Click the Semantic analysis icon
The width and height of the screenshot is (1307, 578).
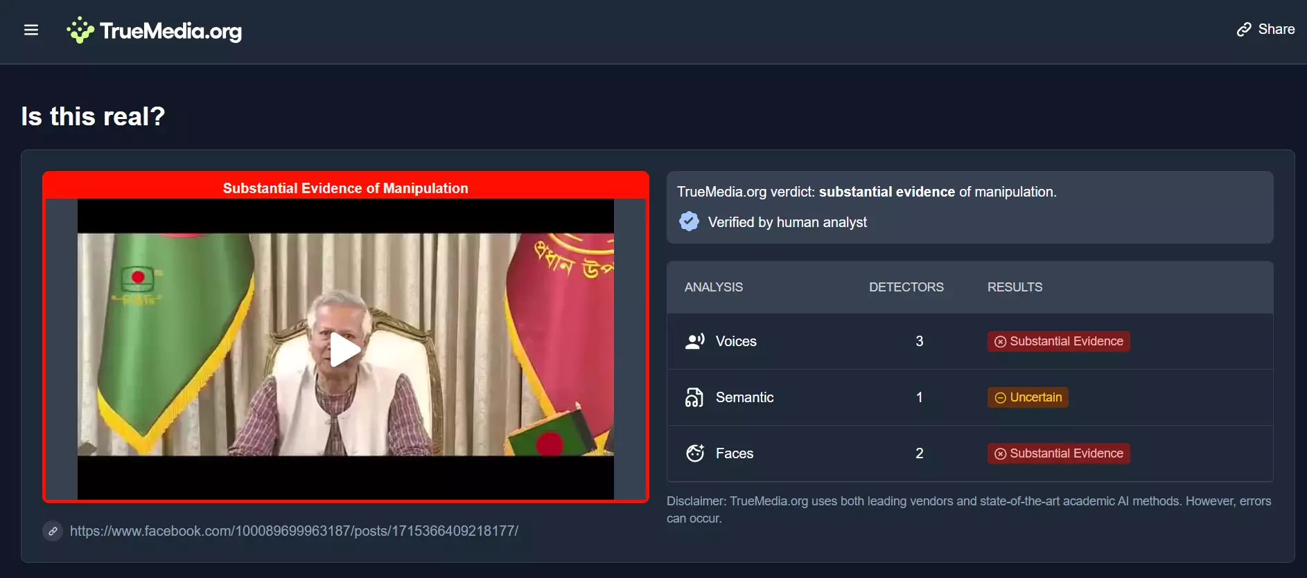coord(694,397)
